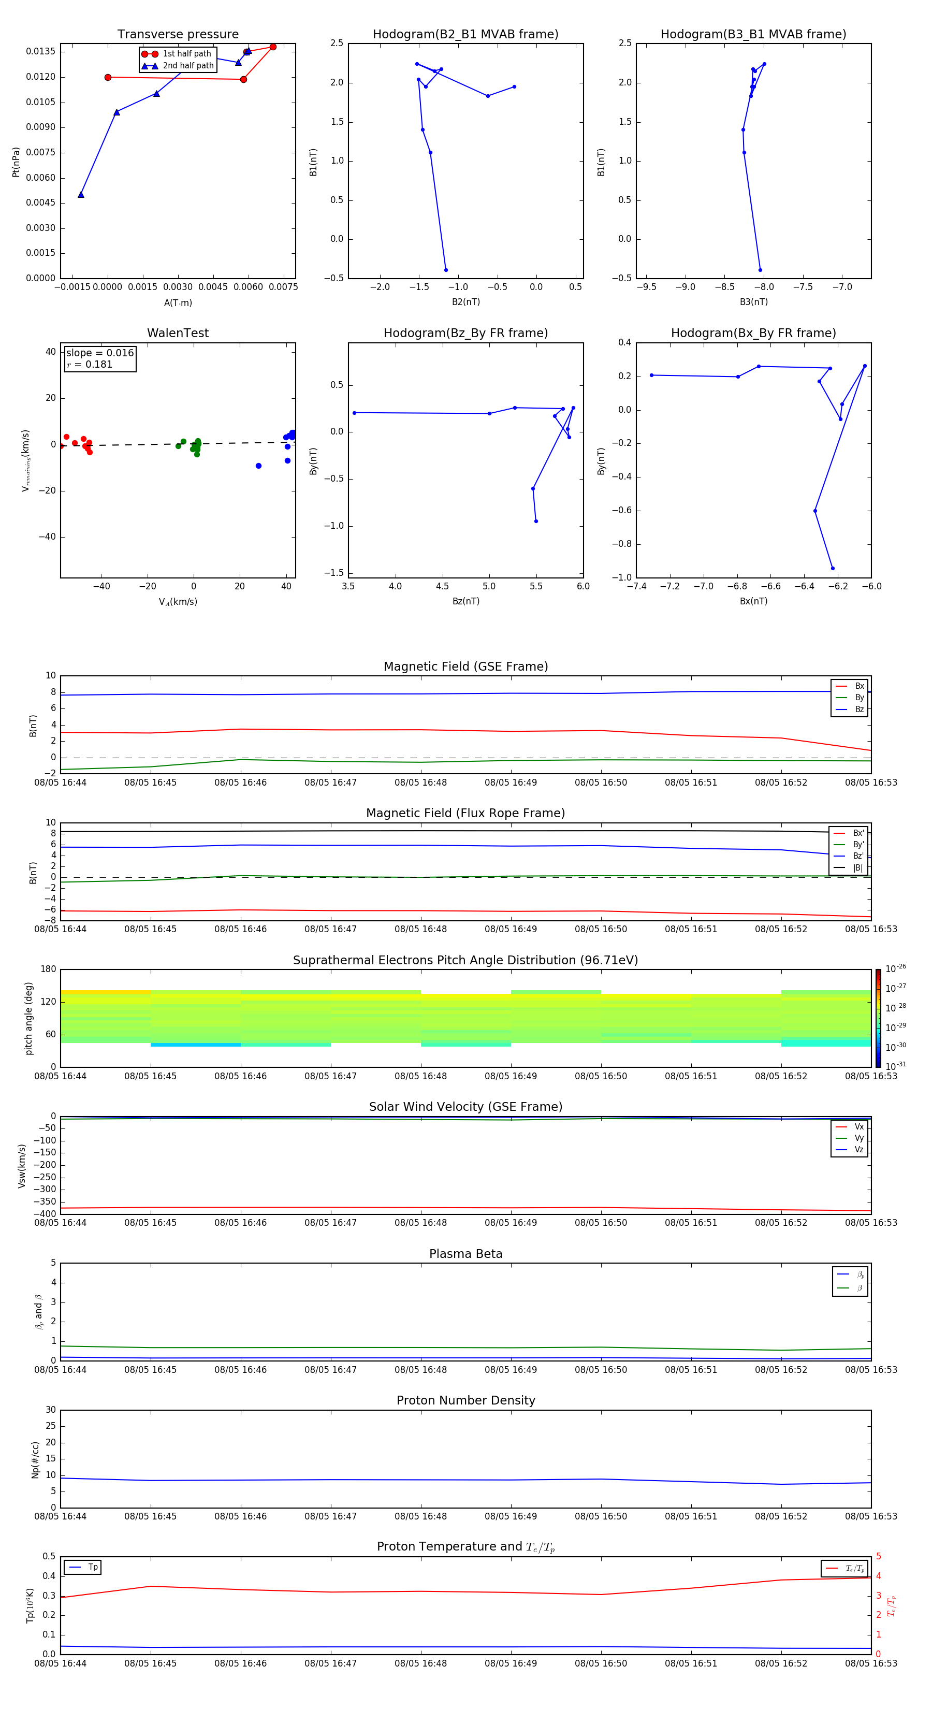
Task: Select the By' legend entry in Flux Rope panel
Action: click(x=849, y=845)
